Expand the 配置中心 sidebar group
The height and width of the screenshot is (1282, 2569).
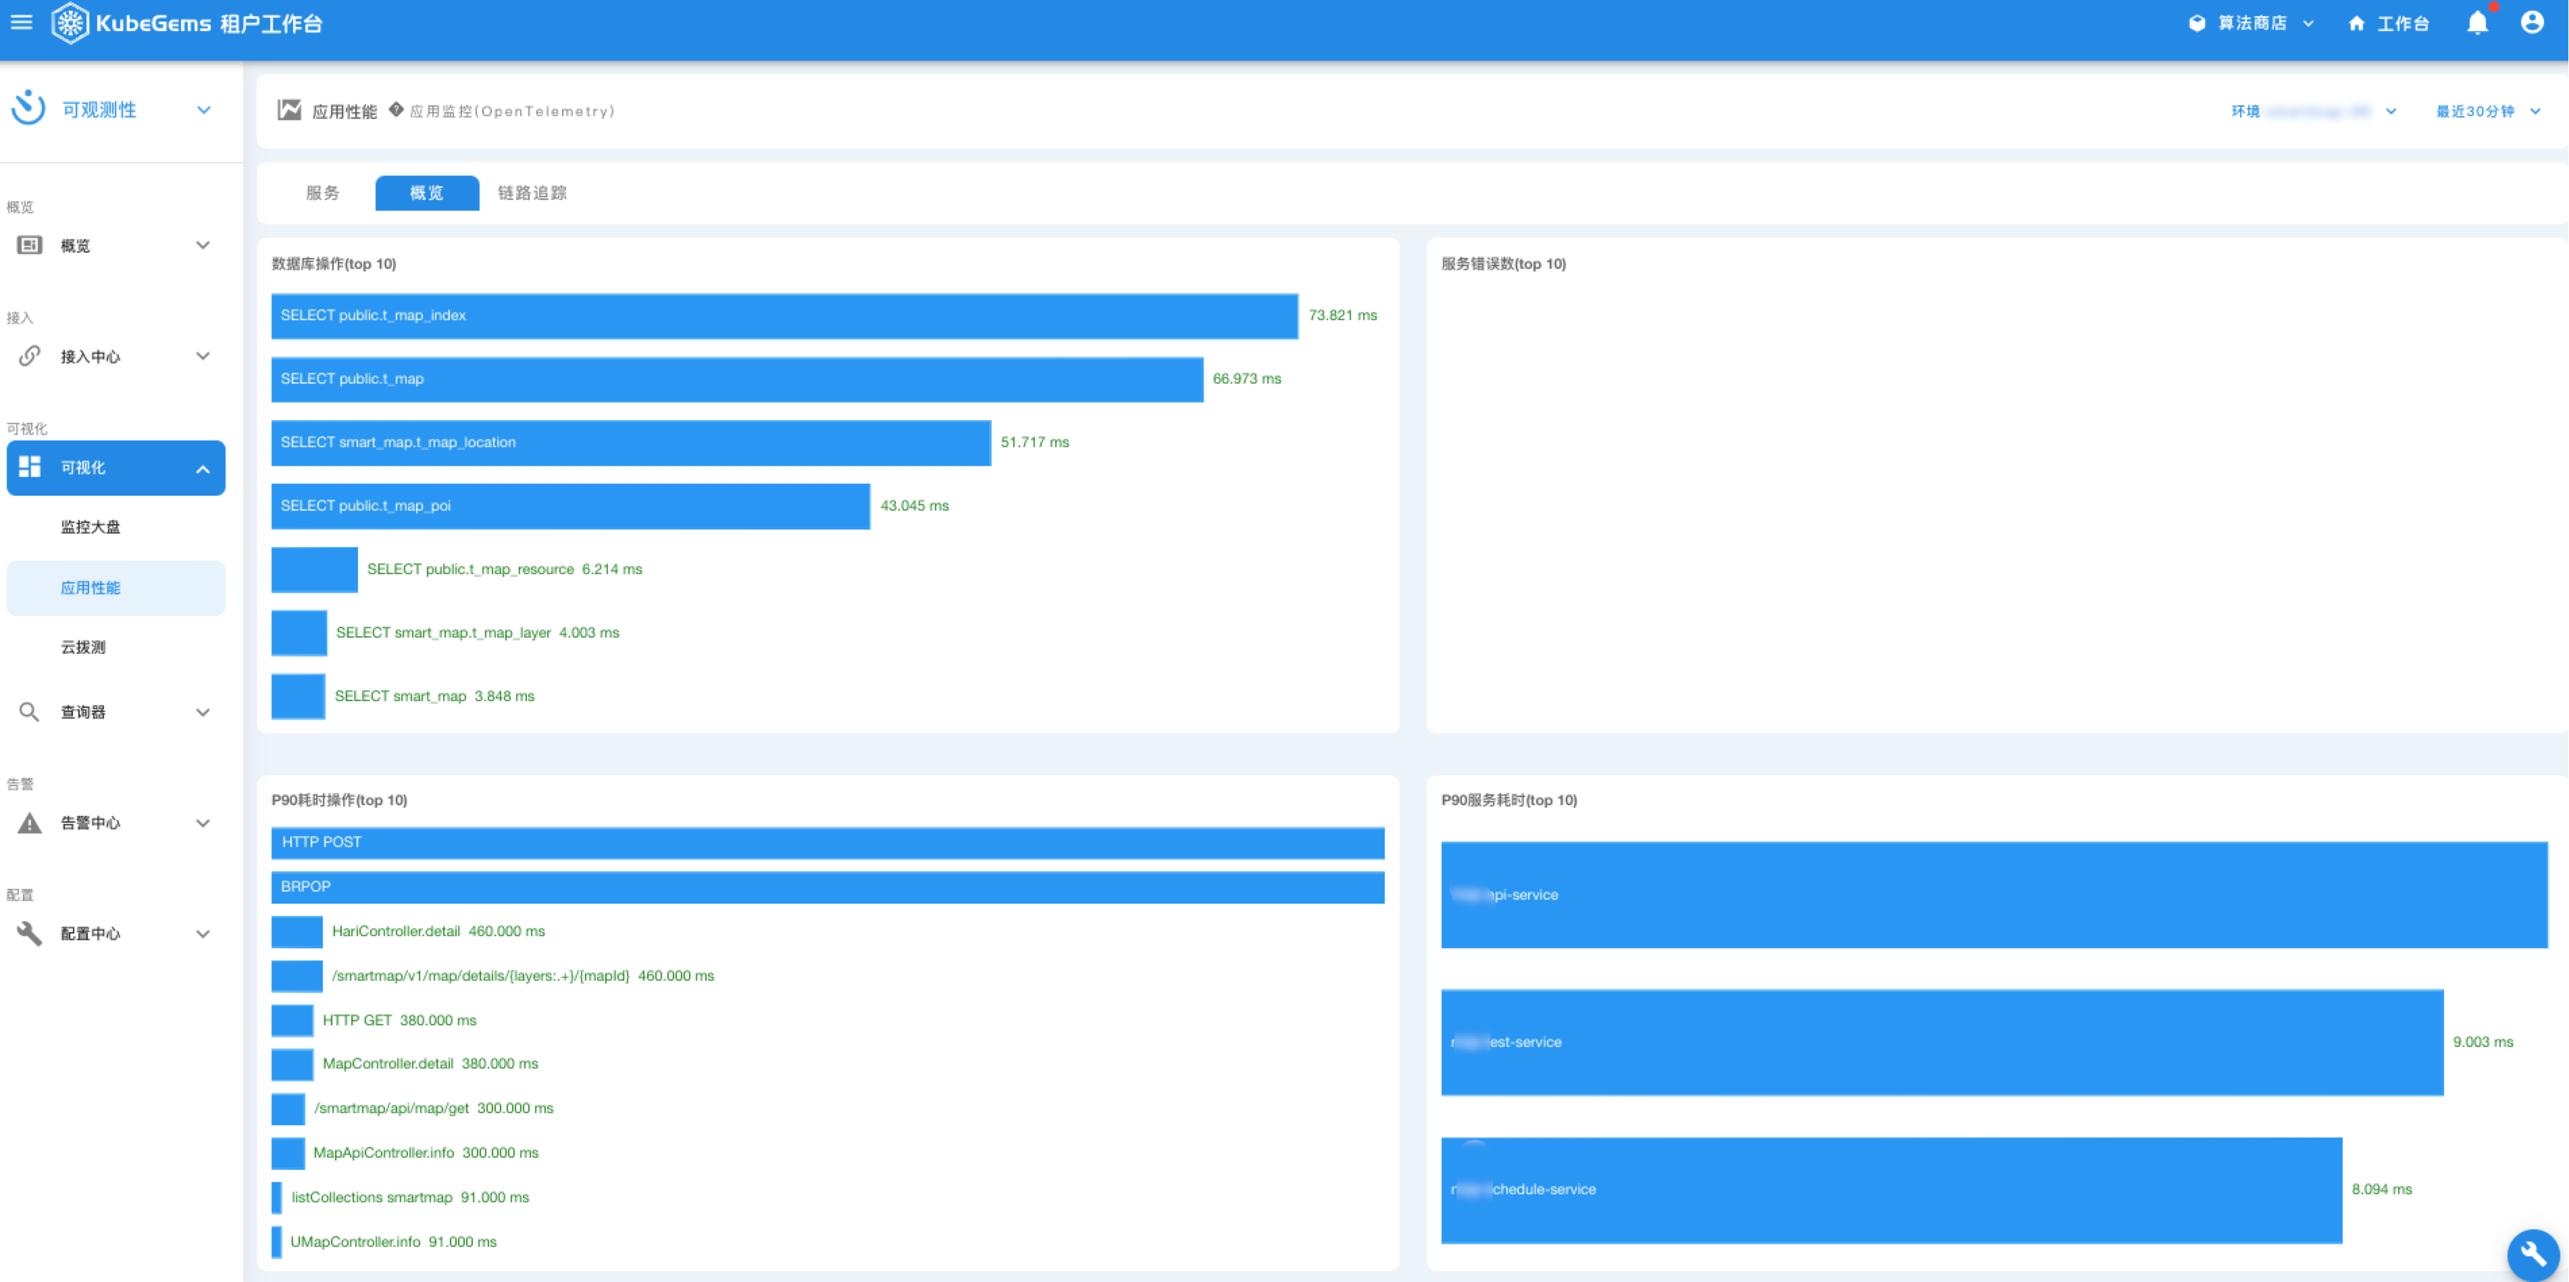pyautogui.click(x=203, y=934)
